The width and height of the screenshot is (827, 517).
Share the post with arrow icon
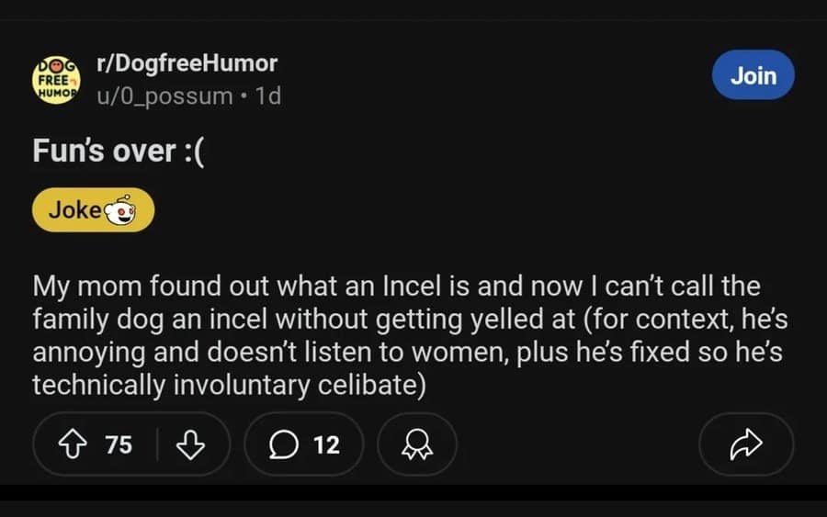(745, 445)
